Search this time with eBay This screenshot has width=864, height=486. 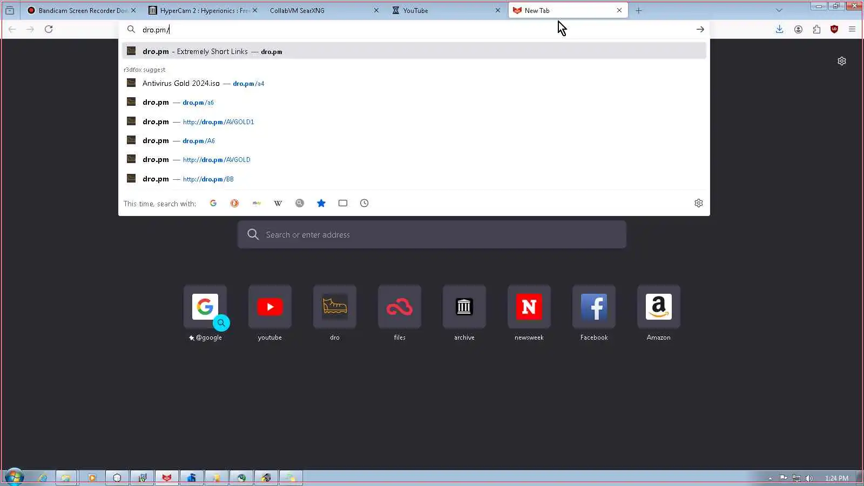(256, 204)
